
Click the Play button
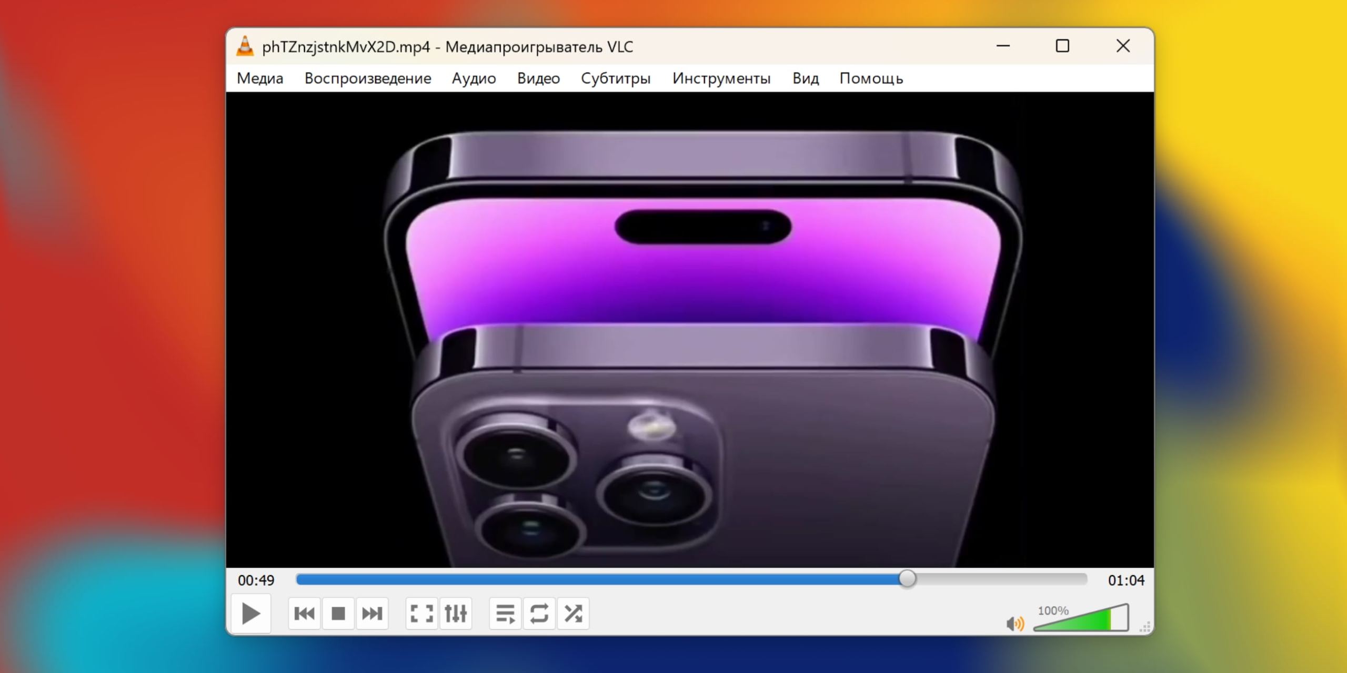pyautogui.click(x=251, y=613)
